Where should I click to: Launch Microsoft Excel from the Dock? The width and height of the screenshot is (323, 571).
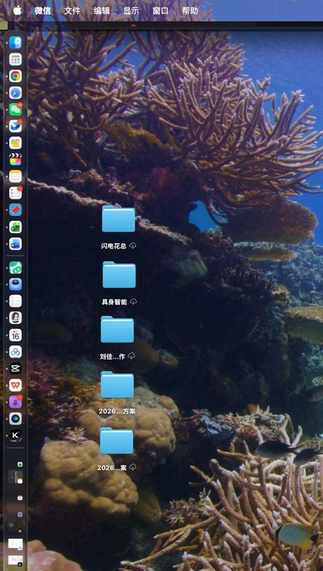pos(15,227)
